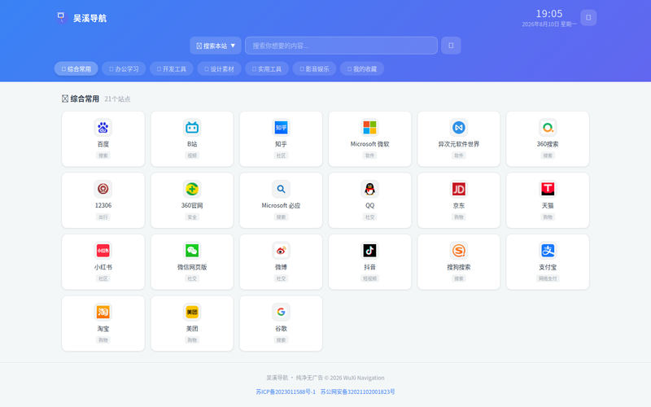Switch to the 设计素材 tab
Viewport: 651px width, 407px height.
coord(219,69)
